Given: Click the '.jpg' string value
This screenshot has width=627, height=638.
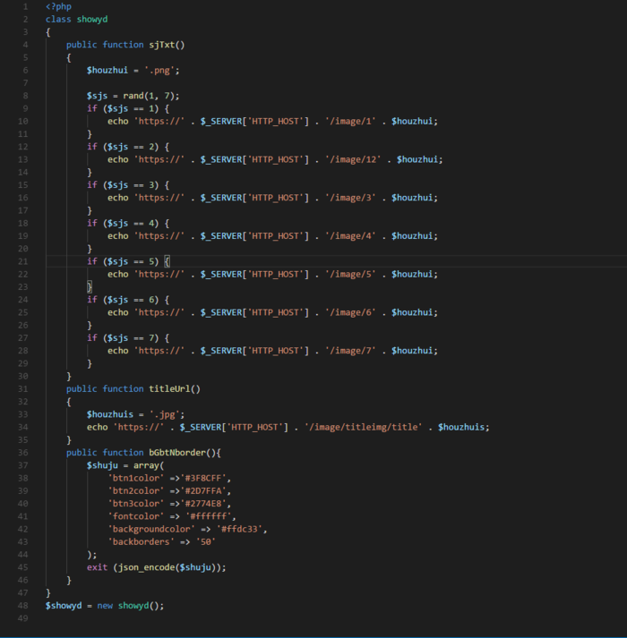Looking at the screenshot, I should coord(165,414).
